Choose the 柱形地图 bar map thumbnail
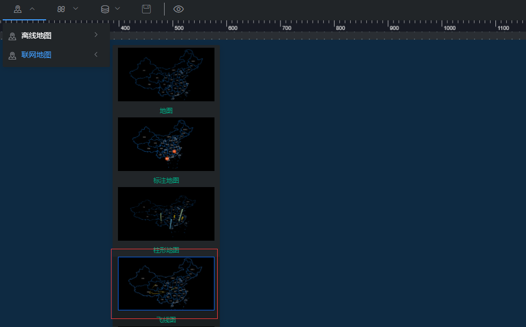The height and width of the screenshot is (327, 526). [x=166, y=214]
